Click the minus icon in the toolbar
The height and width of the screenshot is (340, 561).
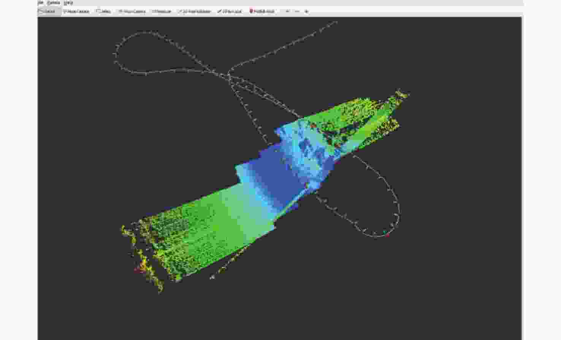297,11
